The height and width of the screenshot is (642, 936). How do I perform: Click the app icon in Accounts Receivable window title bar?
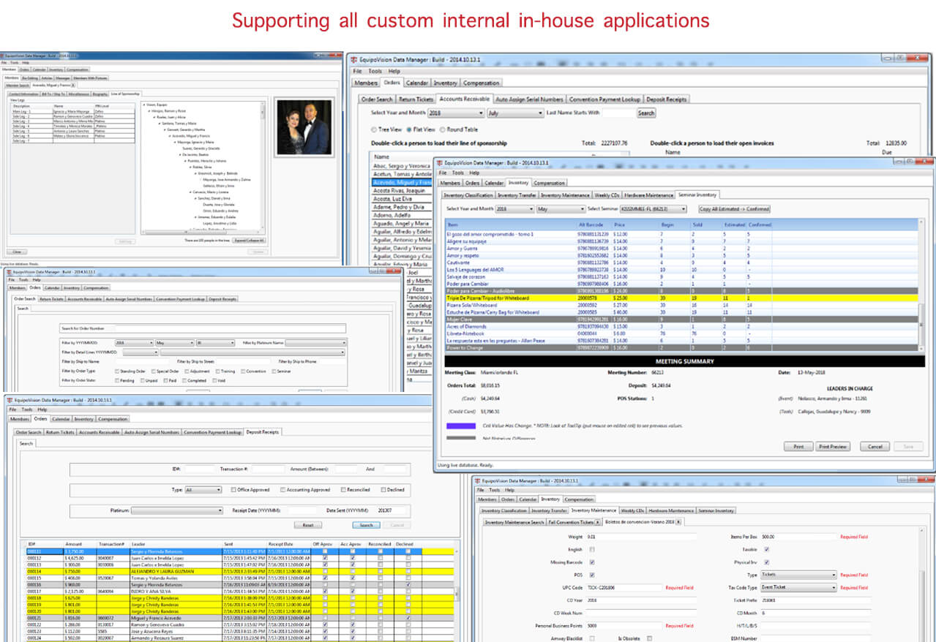pos(354,58)
